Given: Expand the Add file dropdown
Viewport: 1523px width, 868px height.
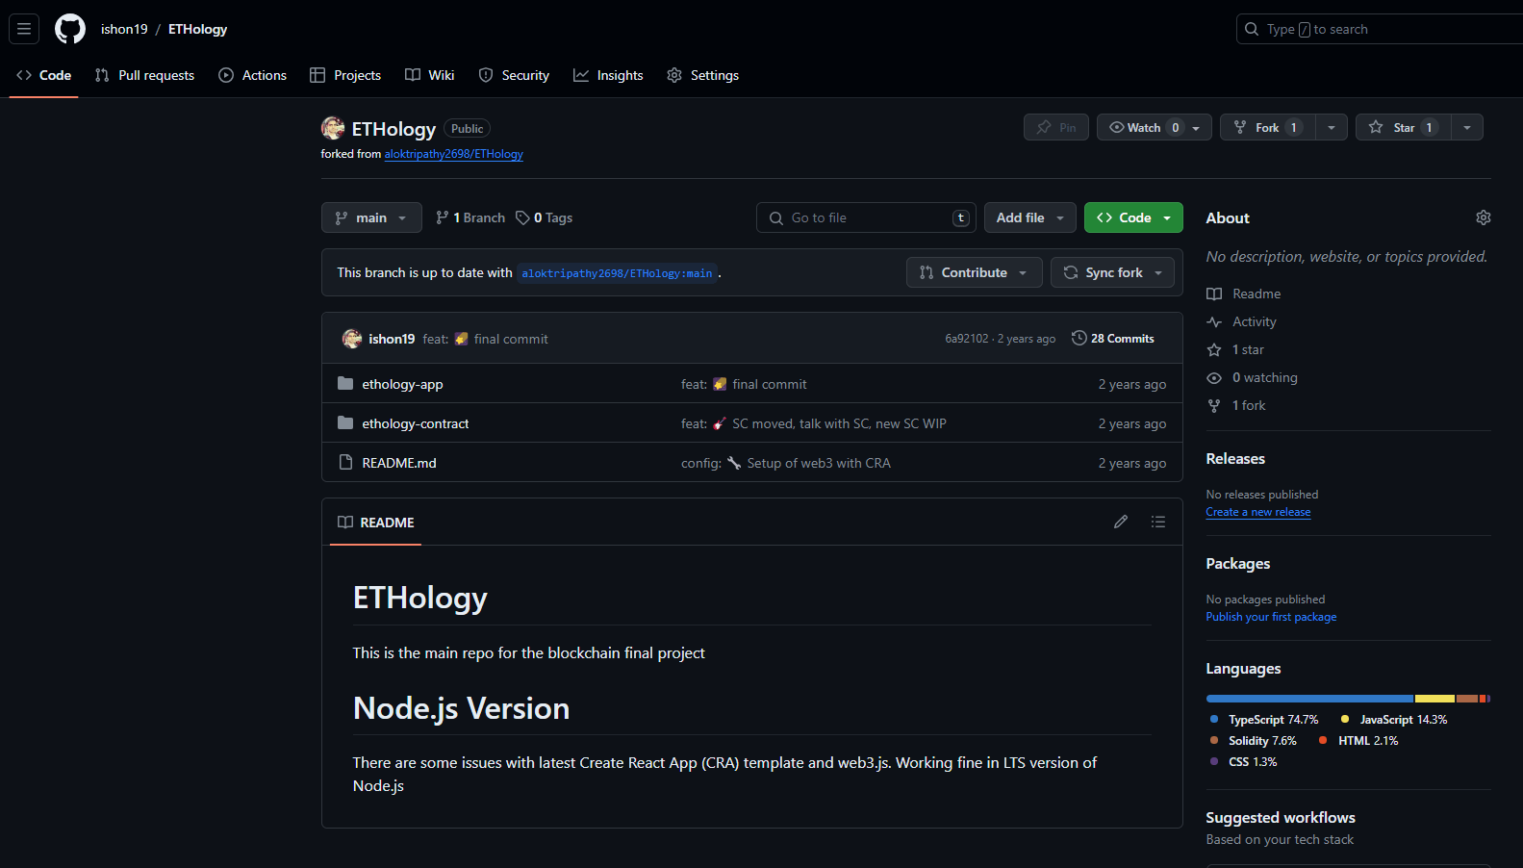Looking at the screenshot, I should point(1030,217).
